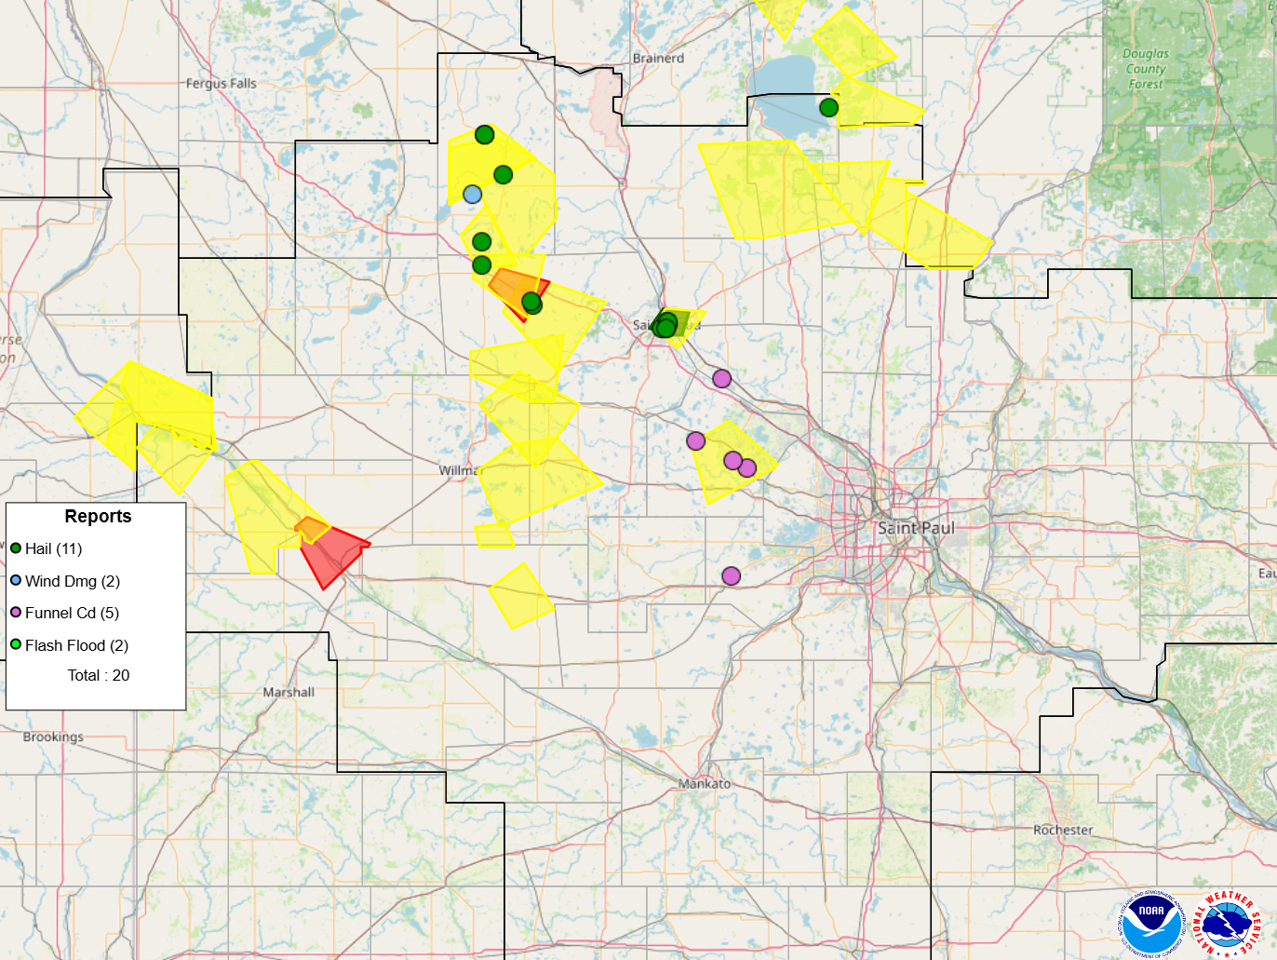Click the green Hail icon in the Reports legend
Viewport: 1277px width, 960px height.
16,548
